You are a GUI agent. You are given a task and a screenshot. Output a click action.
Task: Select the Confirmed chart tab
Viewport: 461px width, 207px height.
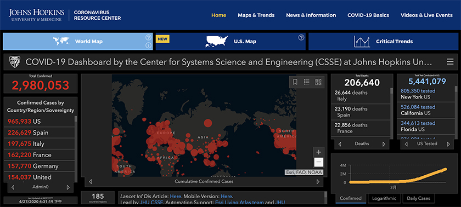351,198
